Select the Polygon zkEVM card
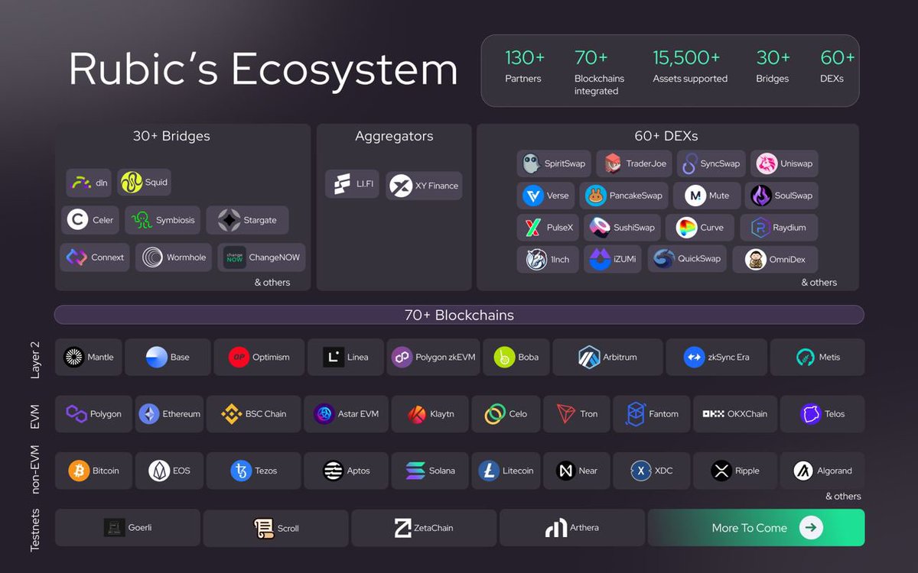This screenshot has height=573, width=918. (x=433, y=357)
